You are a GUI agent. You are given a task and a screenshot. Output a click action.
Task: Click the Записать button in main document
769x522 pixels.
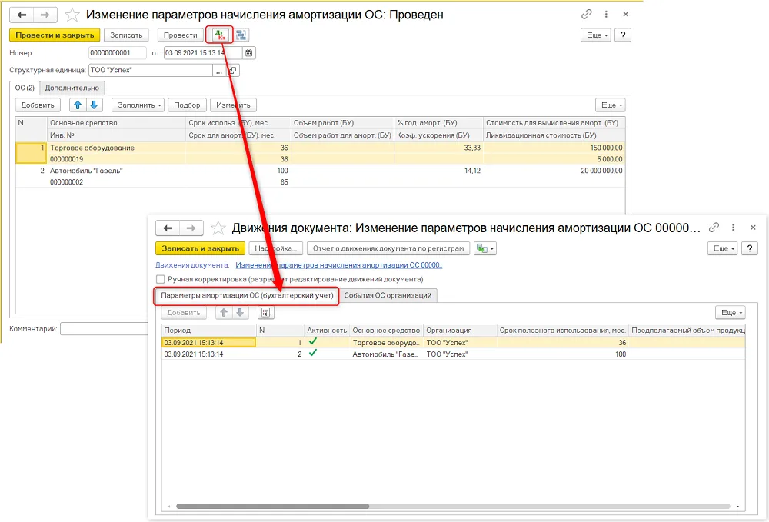(126, 35)
